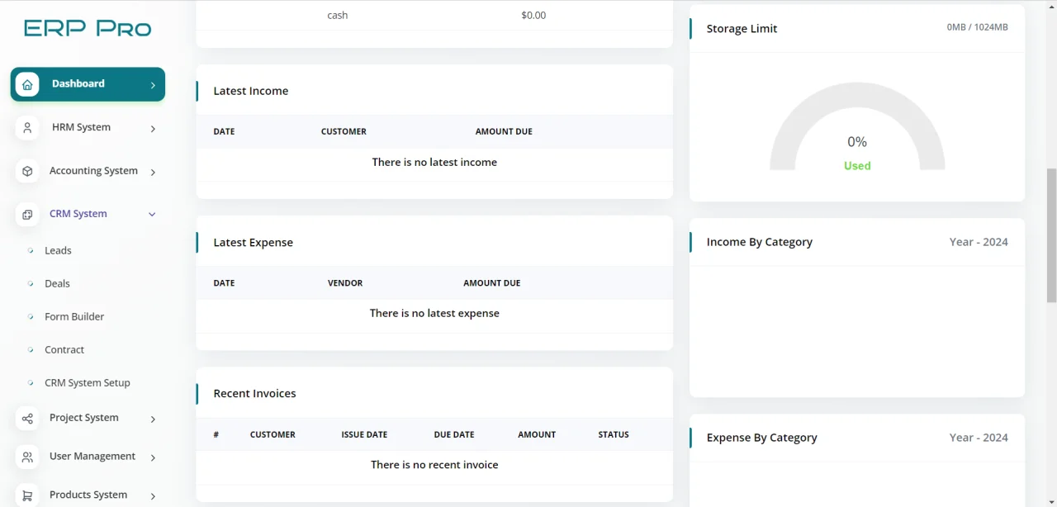Click the CUSTOMER column in Latest Income
Viewport: 1057px width, 507px height.
(x=344, y=131)
